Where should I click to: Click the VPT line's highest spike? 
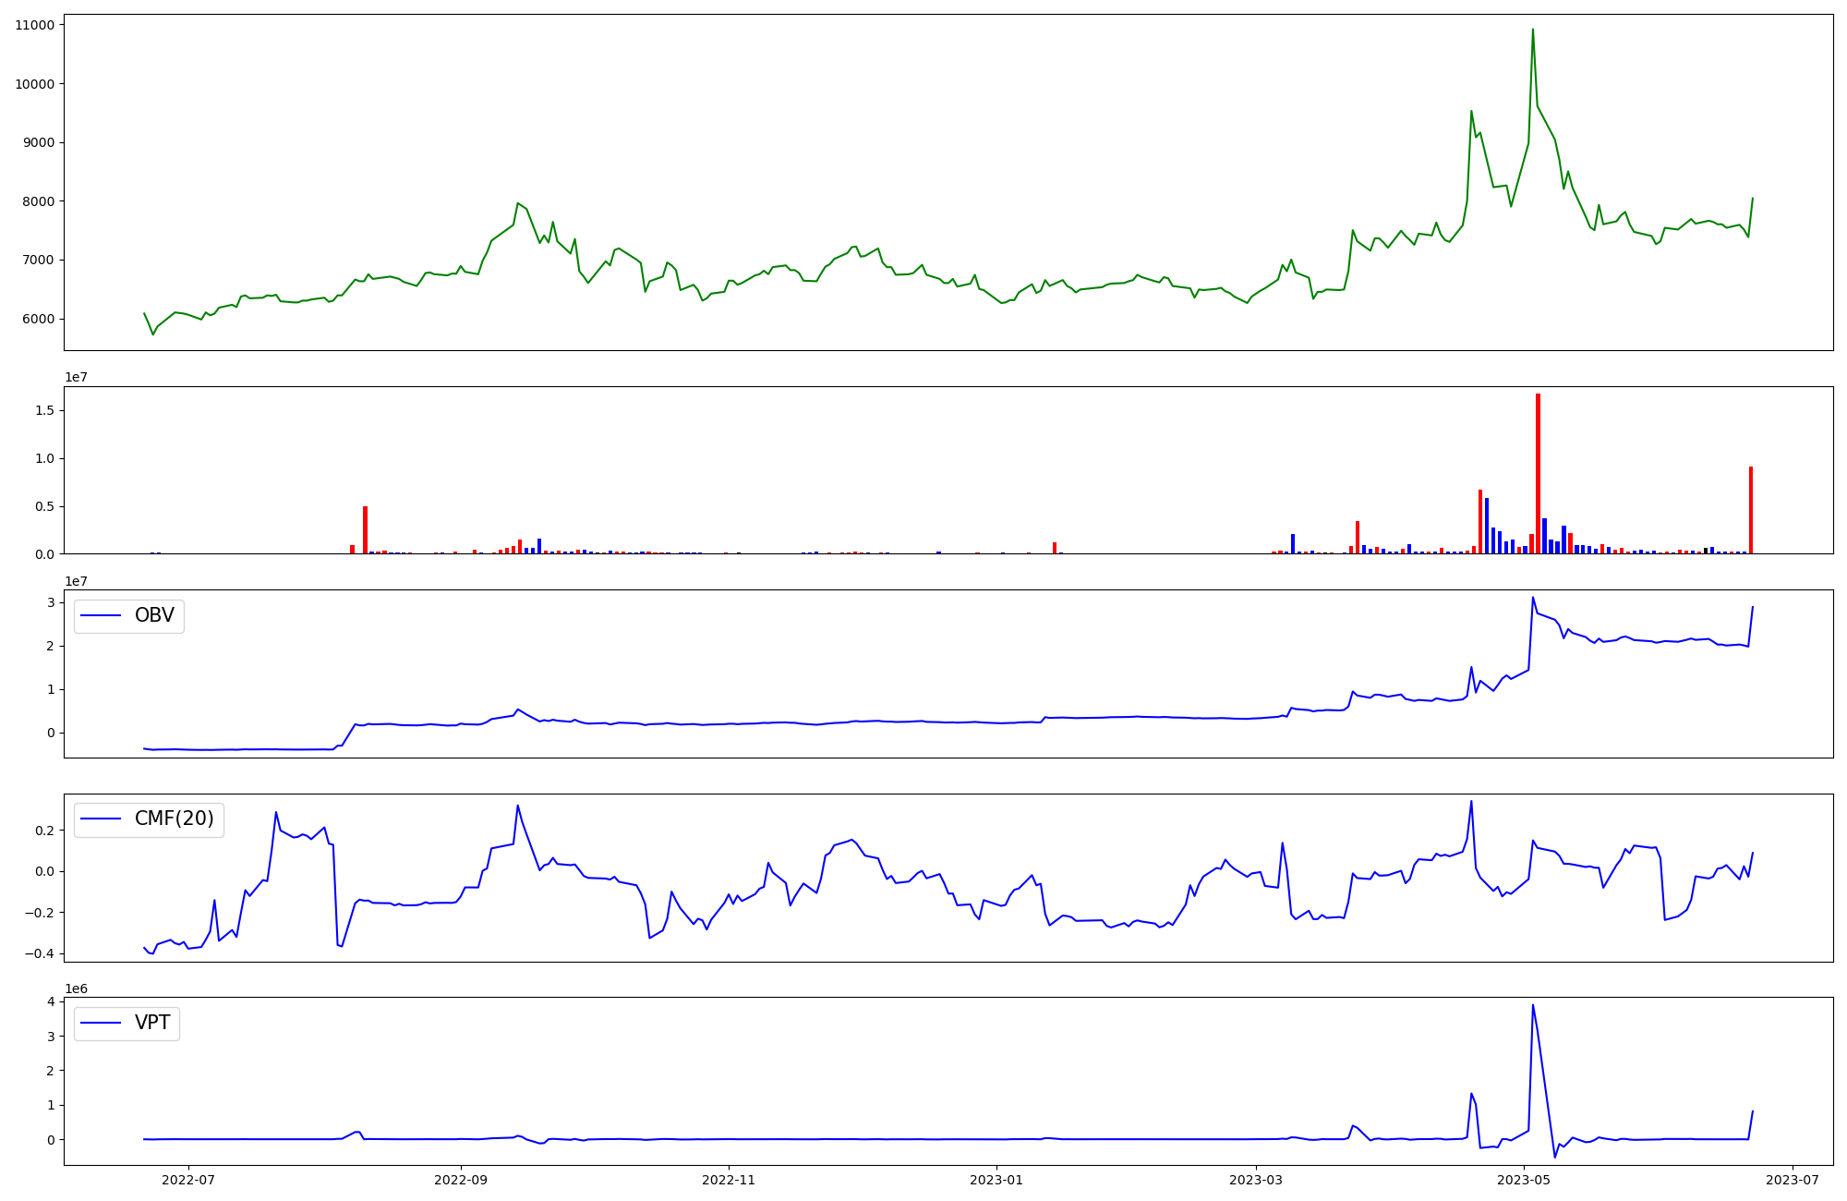(x=1533, y=1006)
